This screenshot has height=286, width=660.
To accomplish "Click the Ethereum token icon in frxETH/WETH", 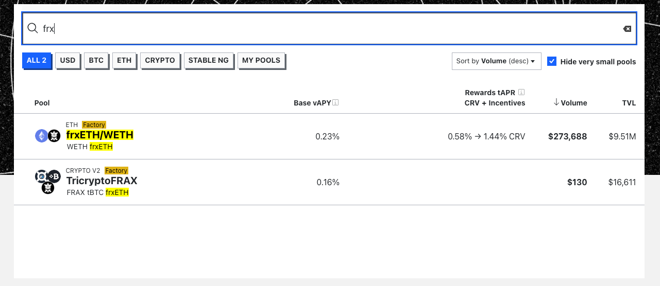I will [41, 136].
